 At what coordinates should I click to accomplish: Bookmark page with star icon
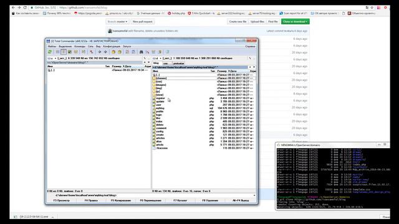point(372,7)
